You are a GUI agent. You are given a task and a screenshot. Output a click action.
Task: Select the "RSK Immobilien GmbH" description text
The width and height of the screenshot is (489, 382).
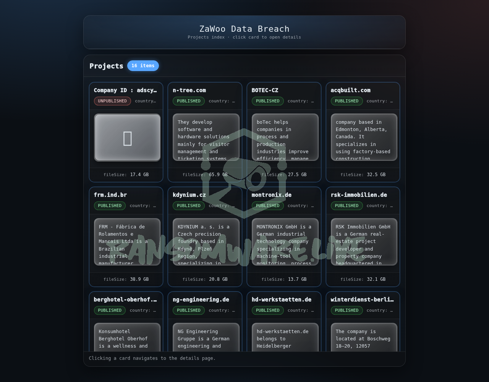[x=364, y=242]
